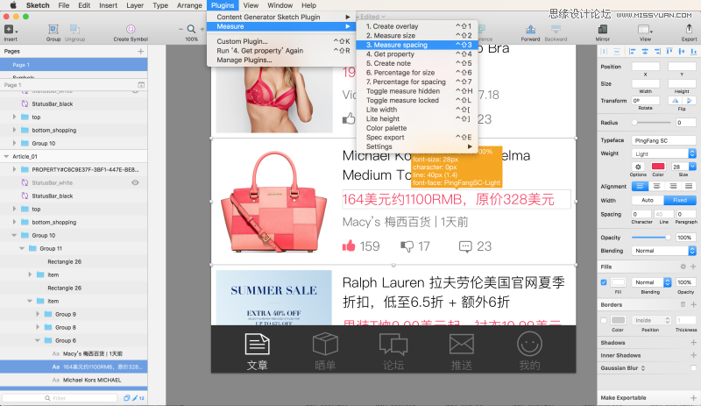Open the View toolbar dropdown

(x=645, y=30)
